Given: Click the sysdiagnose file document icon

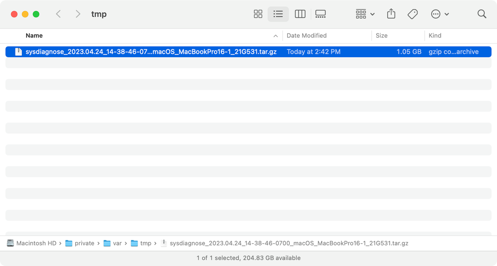Looking at the screenshot, I should [19, 51].
